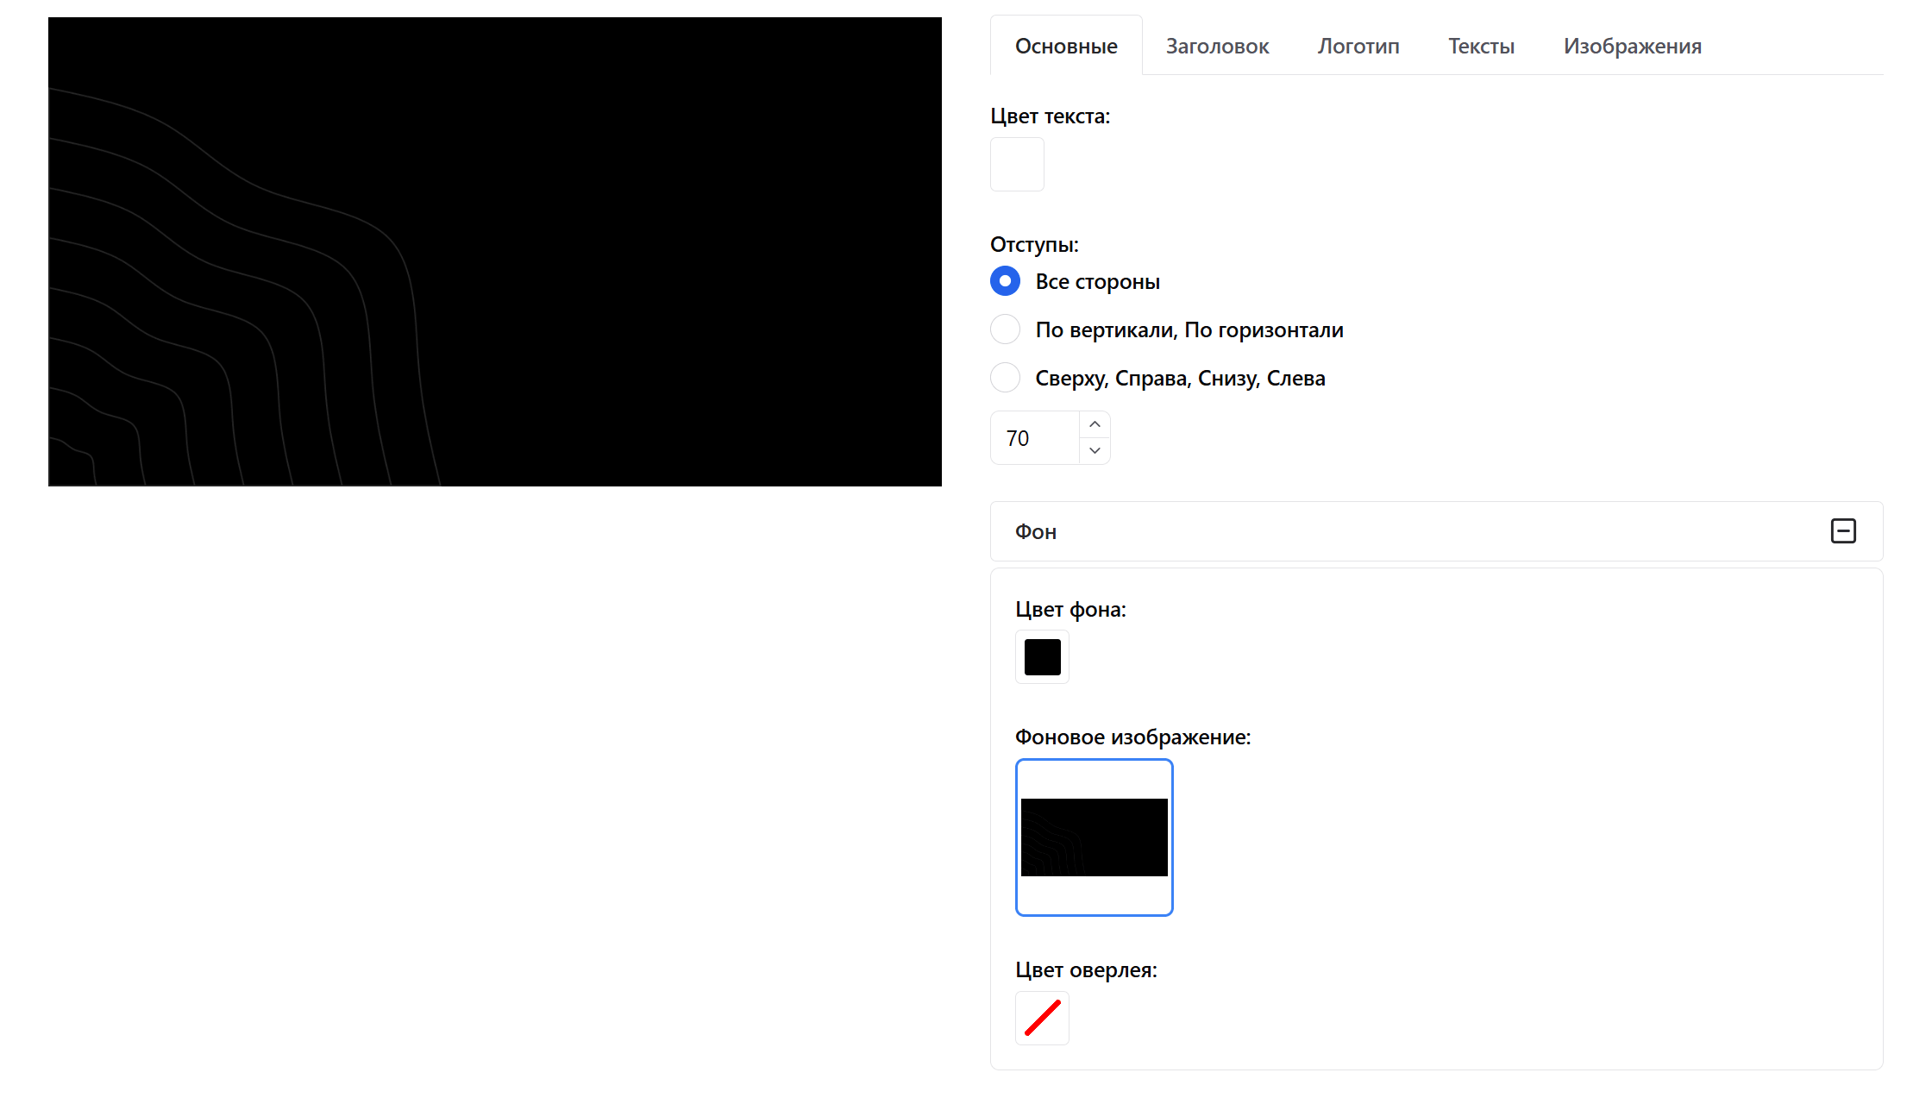
Task: Go to the Тексты tab
Action: pos(1481,47)
